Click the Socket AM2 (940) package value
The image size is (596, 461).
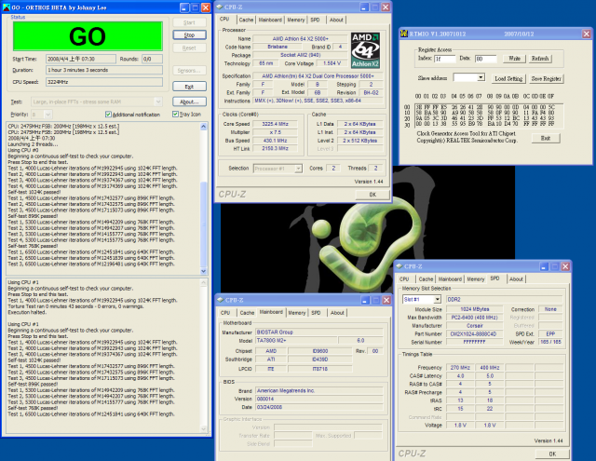click(x=300, y=55)
